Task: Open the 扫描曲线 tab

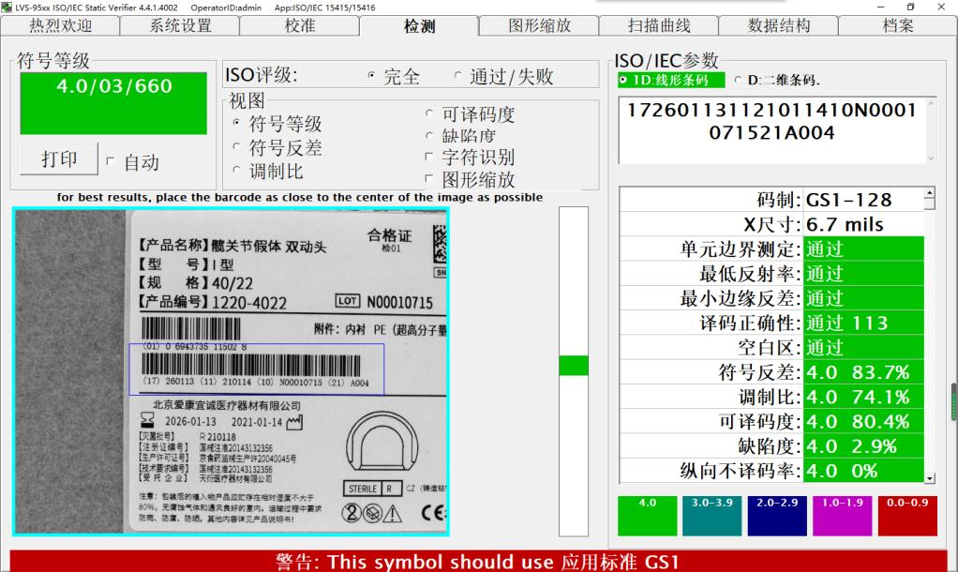Action: click(659, 25)
